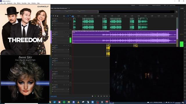Show the Effects (fx) track view
This screenshot has width=186, height=104.
click(53, 16)
